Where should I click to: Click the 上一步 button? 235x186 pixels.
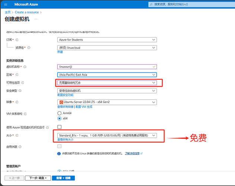[14, 178]
